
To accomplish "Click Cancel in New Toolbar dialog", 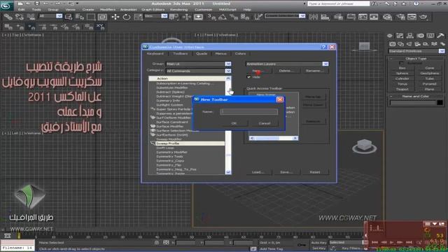I will [x=265, y=123].
